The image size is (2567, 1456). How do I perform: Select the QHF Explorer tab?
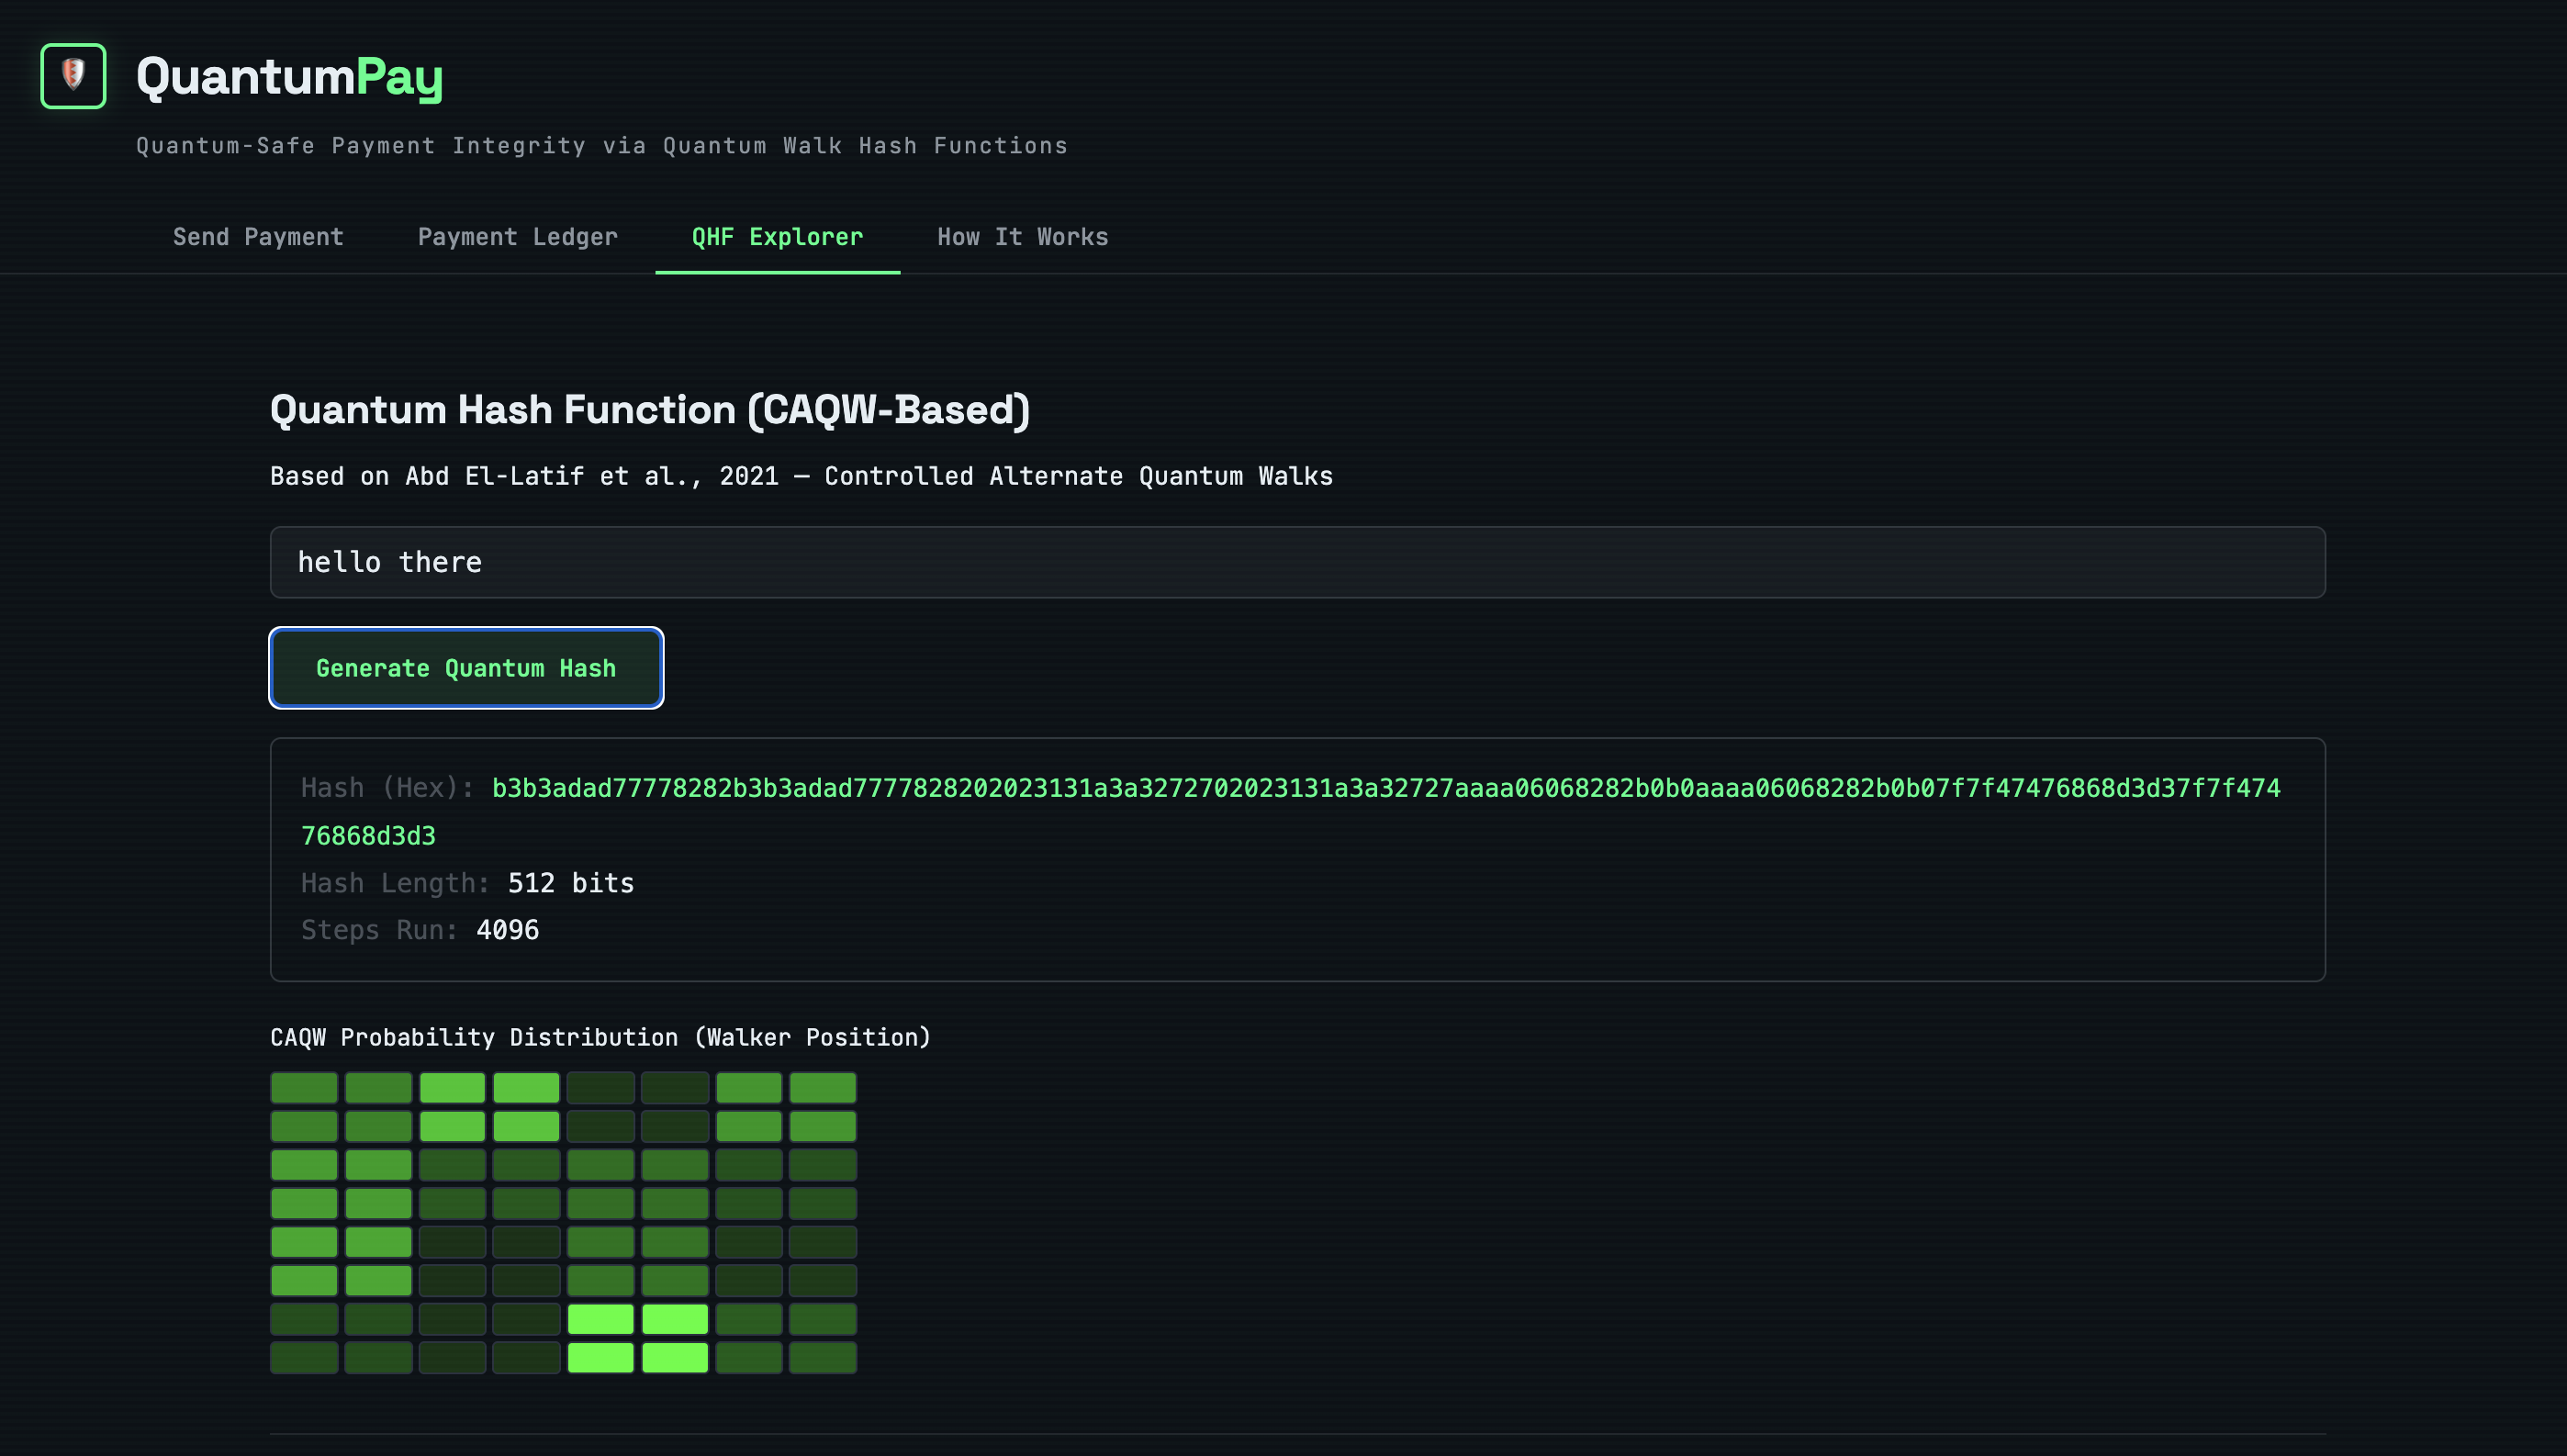777,237
